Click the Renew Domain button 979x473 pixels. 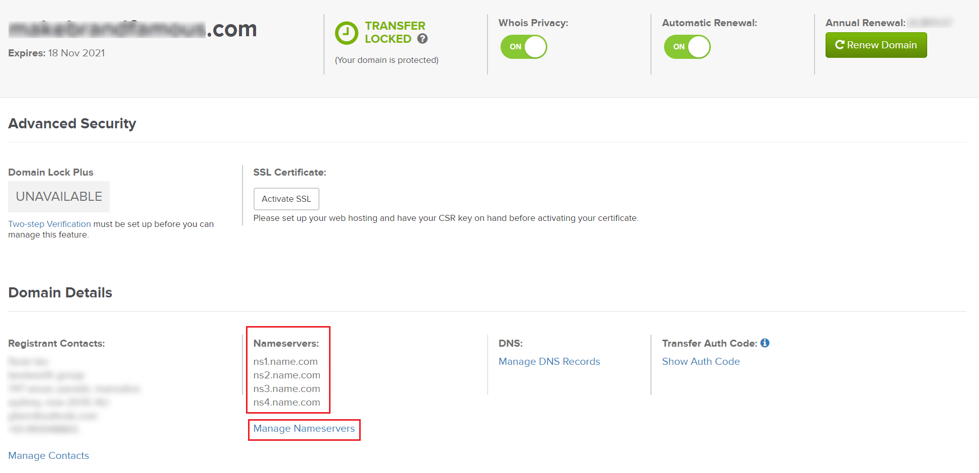[876, 45]
